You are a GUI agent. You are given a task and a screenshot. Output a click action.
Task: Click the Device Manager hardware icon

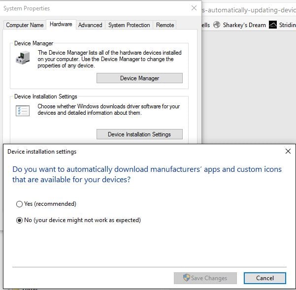[22, 59]
